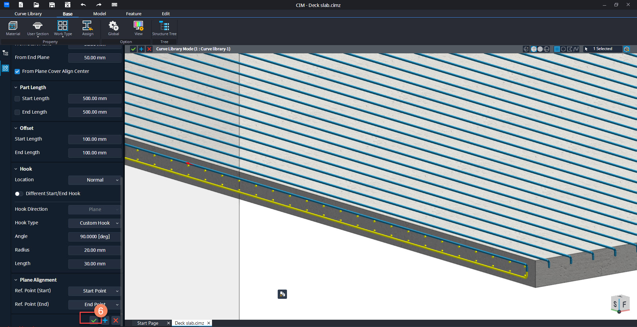Open the Ref. Point (Start) dropdown
Viewport: 637px width, 327px height.
tap(95, 291)
